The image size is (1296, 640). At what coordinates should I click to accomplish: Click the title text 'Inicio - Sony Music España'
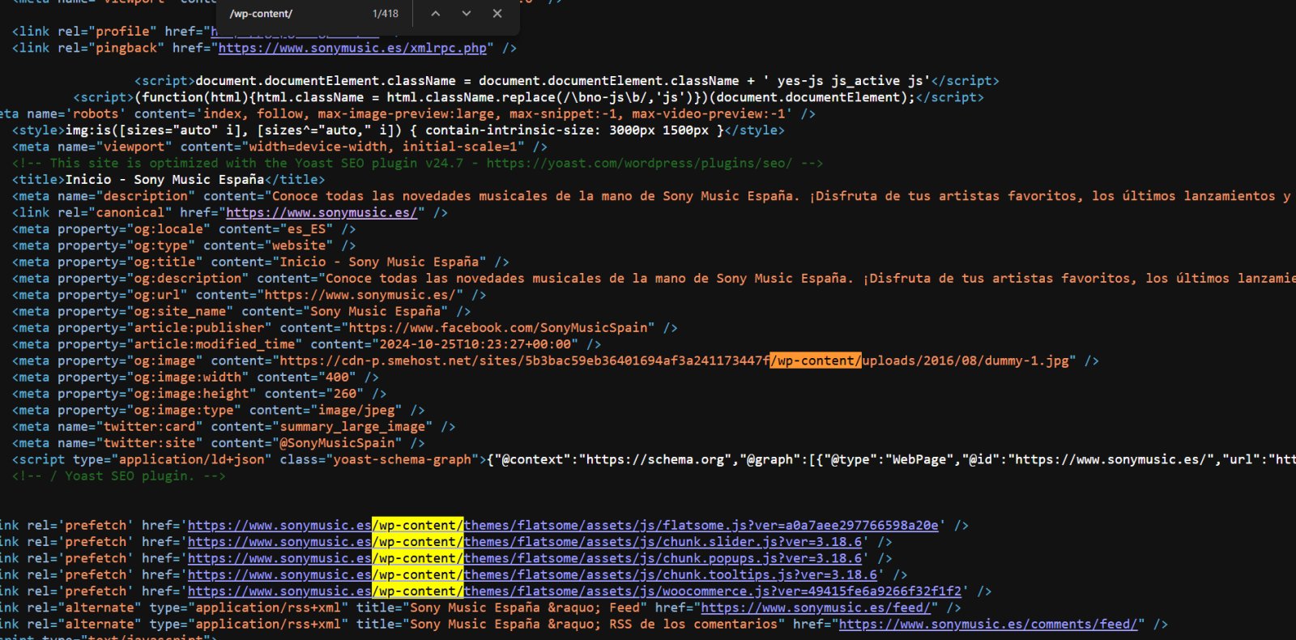[x=164, y=180]
